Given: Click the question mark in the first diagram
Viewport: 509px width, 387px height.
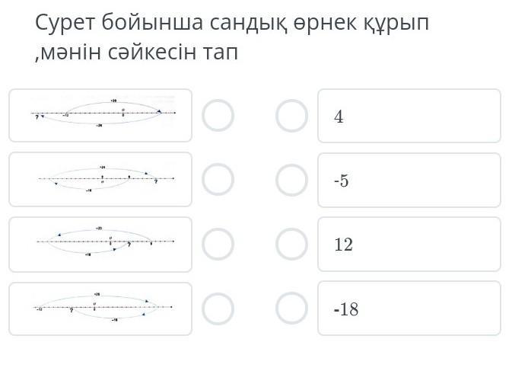Looking at the screenshot, I should 37,117.
